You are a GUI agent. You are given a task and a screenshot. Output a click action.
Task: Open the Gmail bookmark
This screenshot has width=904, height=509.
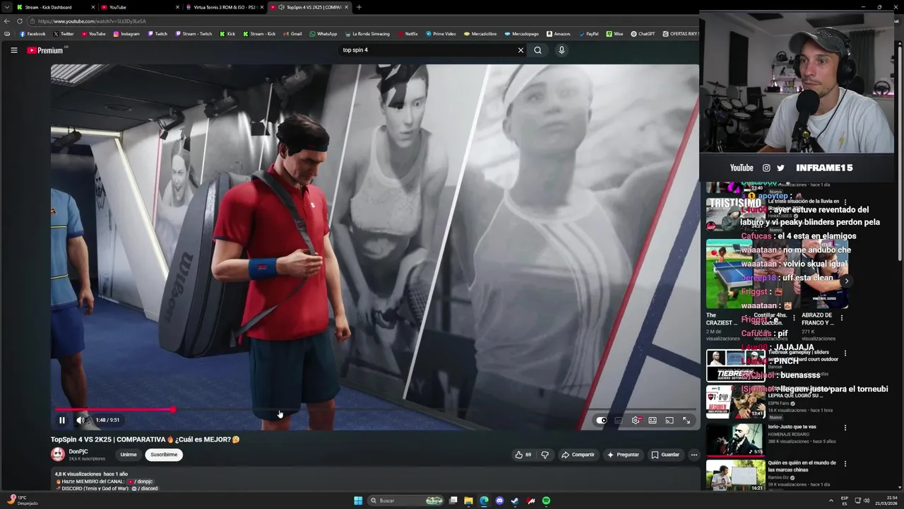pyautogui.click(x=292, y=34)
